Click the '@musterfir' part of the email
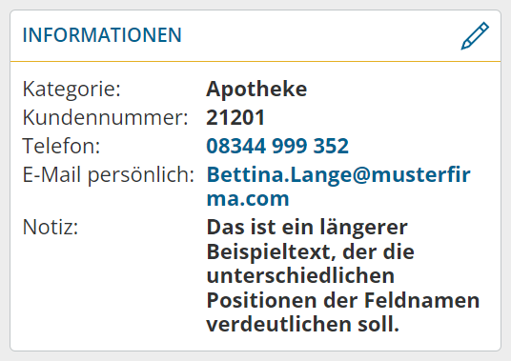The image size is (511, 361). click(x=411, y=174)
